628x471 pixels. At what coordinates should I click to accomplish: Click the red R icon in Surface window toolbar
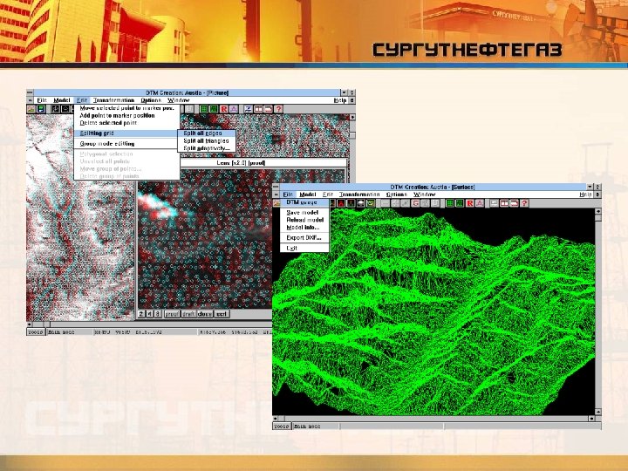(x=470, y=203)
